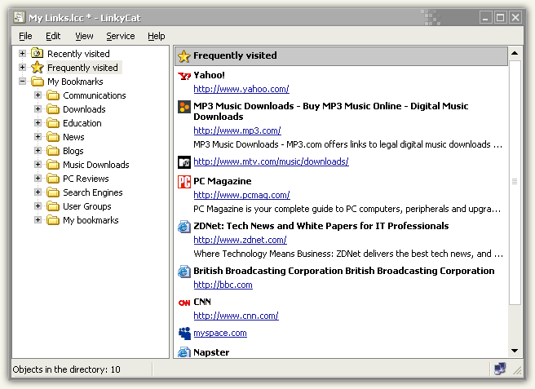Open the http://www.zdnet.com/ link

click(240, 240)
